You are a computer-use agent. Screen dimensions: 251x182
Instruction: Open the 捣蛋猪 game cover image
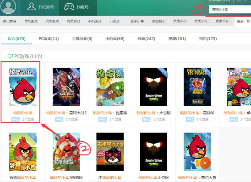[110, 87]
